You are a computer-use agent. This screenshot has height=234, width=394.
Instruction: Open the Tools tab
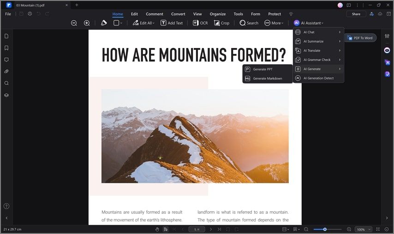tap(238, 14)
